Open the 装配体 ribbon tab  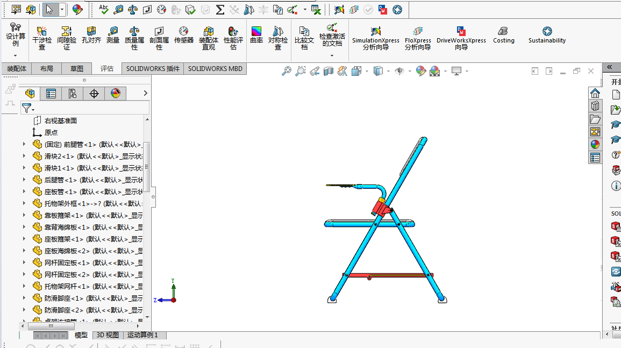point(17,68)
